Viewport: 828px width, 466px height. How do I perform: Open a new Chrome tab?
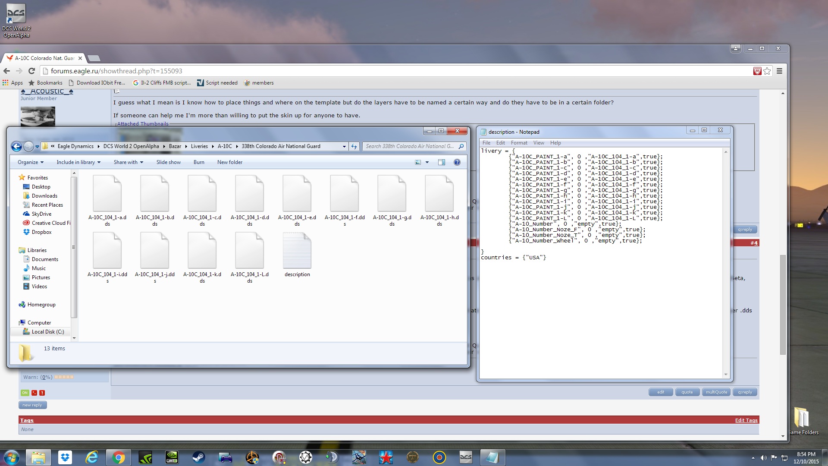pos(94,58)
